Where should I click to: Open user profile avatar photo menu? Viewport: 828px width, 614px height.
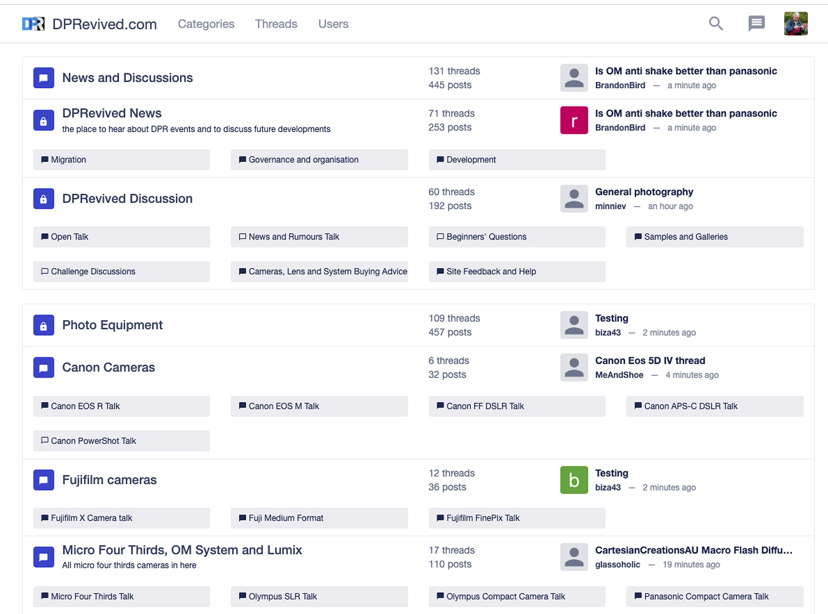pyautogui.click(x=795, y=24)
